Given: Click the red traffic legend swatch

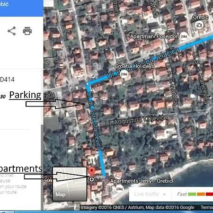Looking at the screenshot, I should pyautogui.click(x=209, y=194).
